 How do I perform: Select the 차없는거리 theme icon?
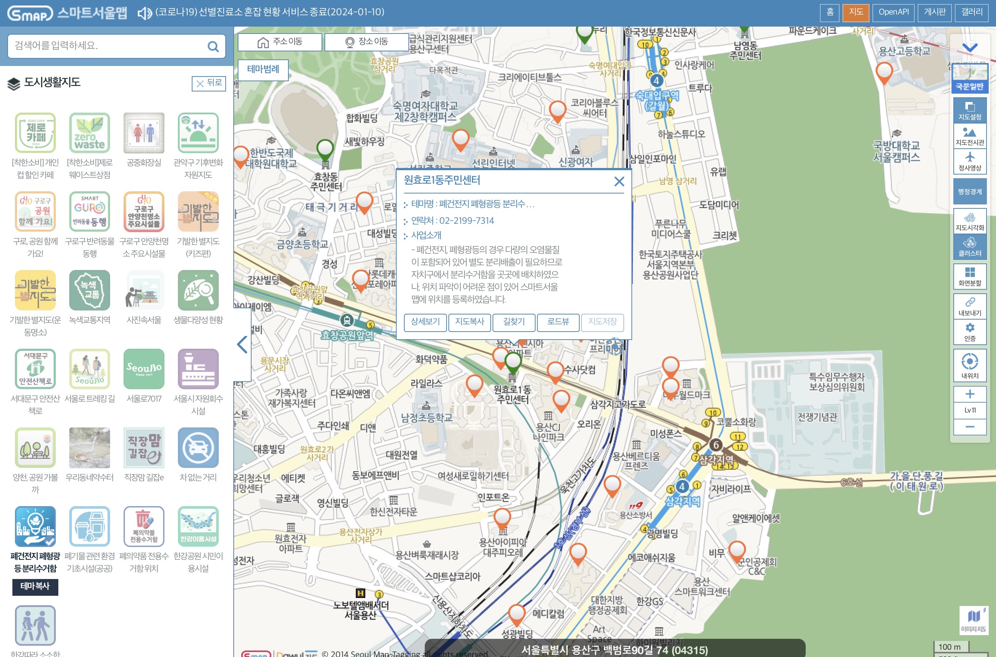point(198,448)
